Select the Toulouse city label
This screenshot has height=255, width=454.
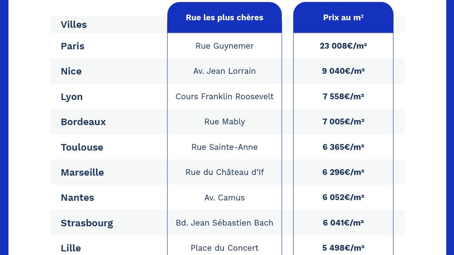(82, 147)
